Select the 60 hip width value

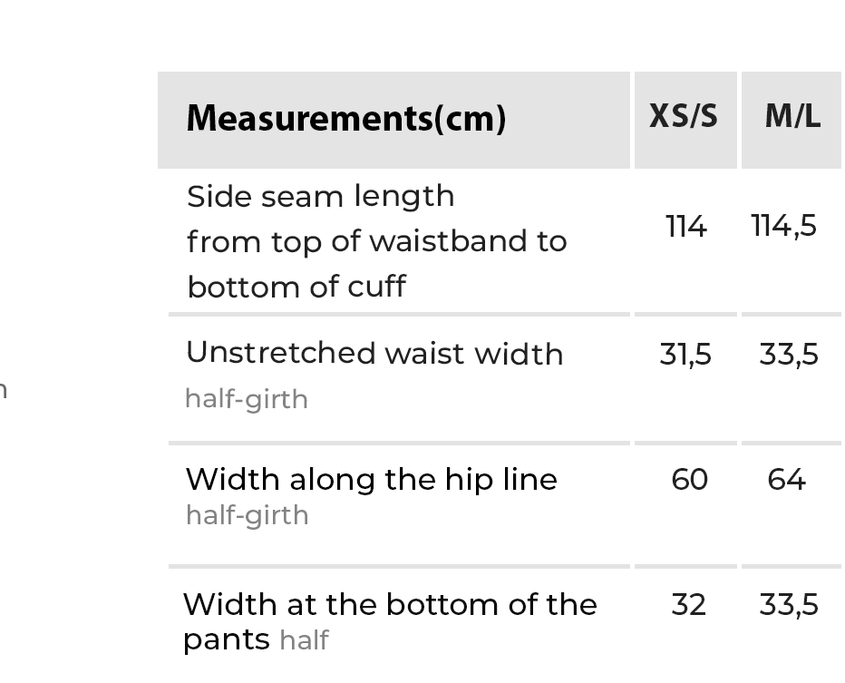[x=689, y=479]
